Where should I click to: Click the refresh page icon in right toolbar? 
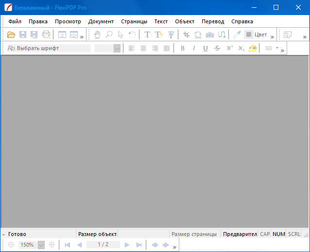pos(288,35)
